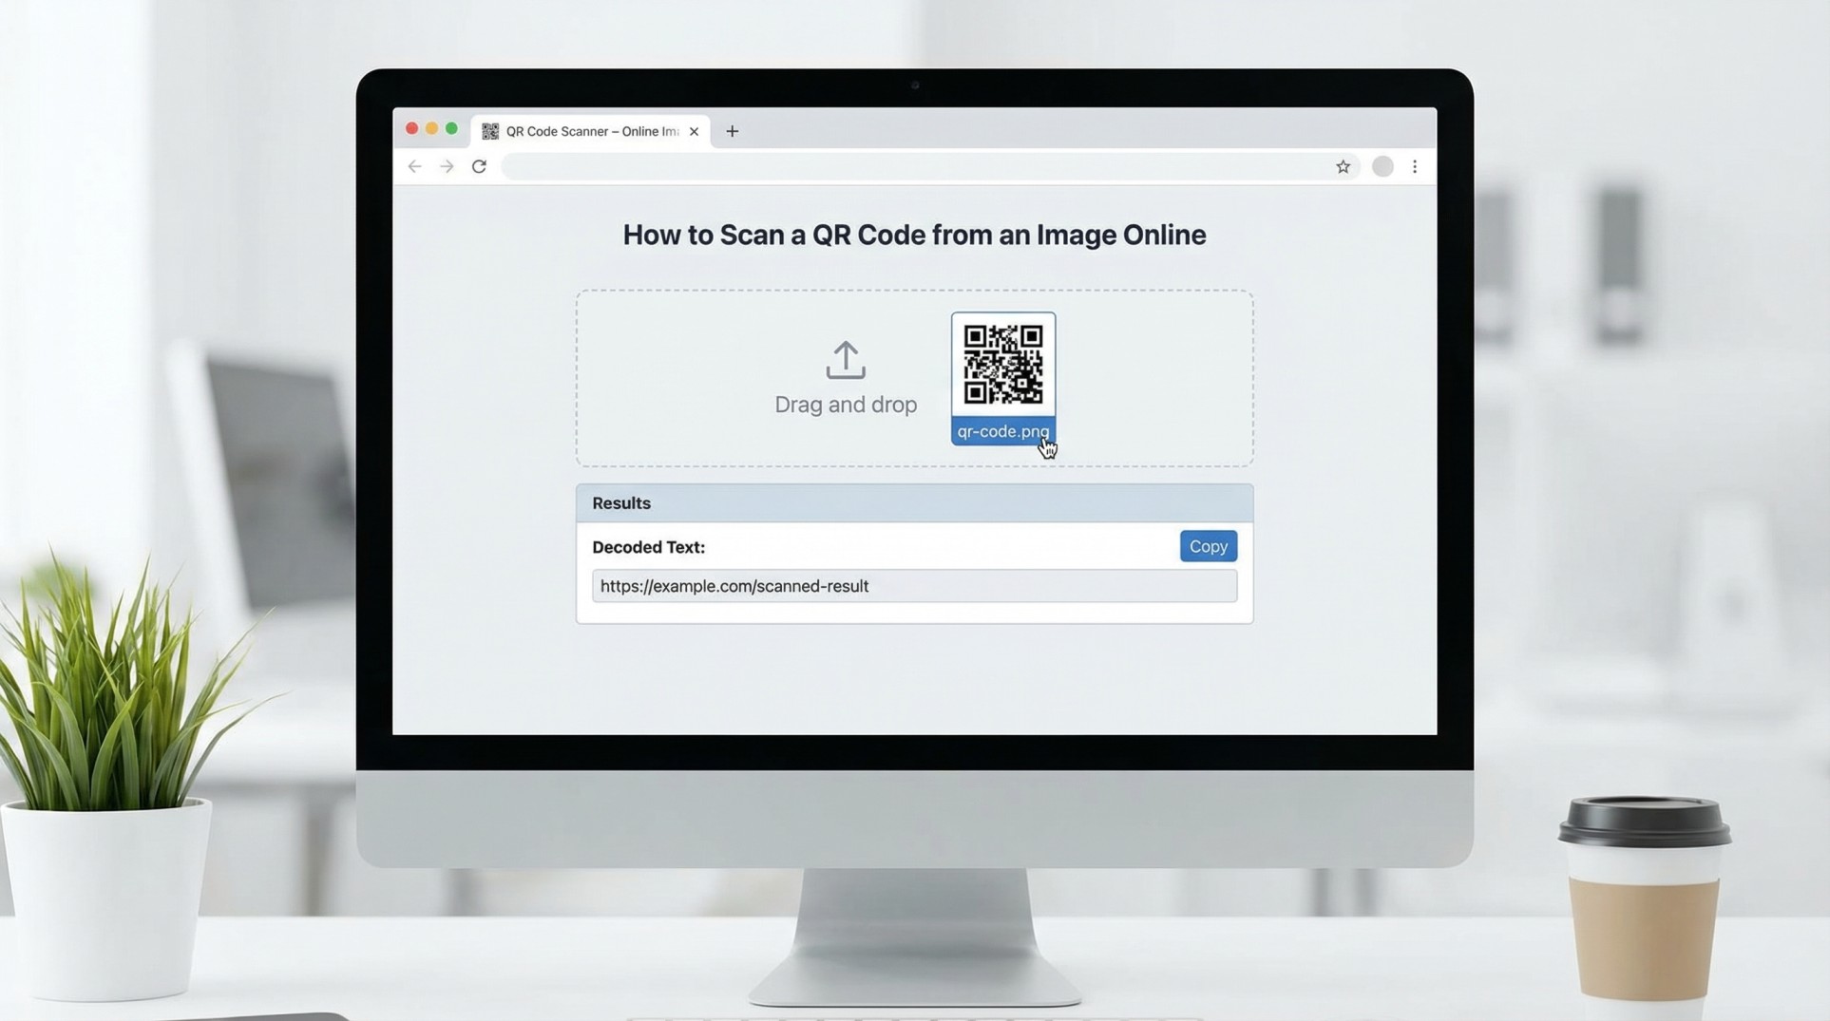The width and height of the screenshot is (1830, 1021).
Task: Close the QR Code Scanner tab
Action: click(694, 131)
